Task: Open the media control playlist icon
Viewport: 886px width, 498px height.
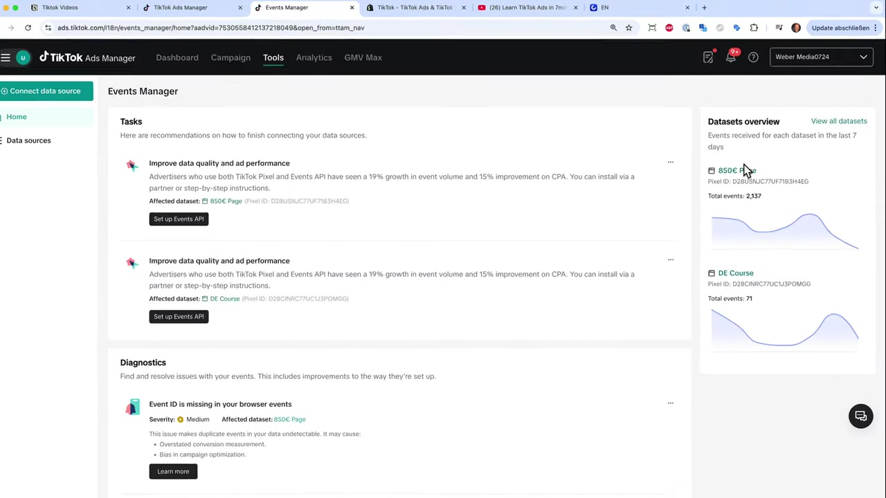Action: point(779,28)
